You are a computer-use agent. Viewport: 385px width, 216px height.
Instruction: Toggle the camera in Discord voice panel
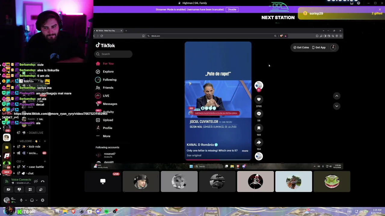[x=8, y=190]
